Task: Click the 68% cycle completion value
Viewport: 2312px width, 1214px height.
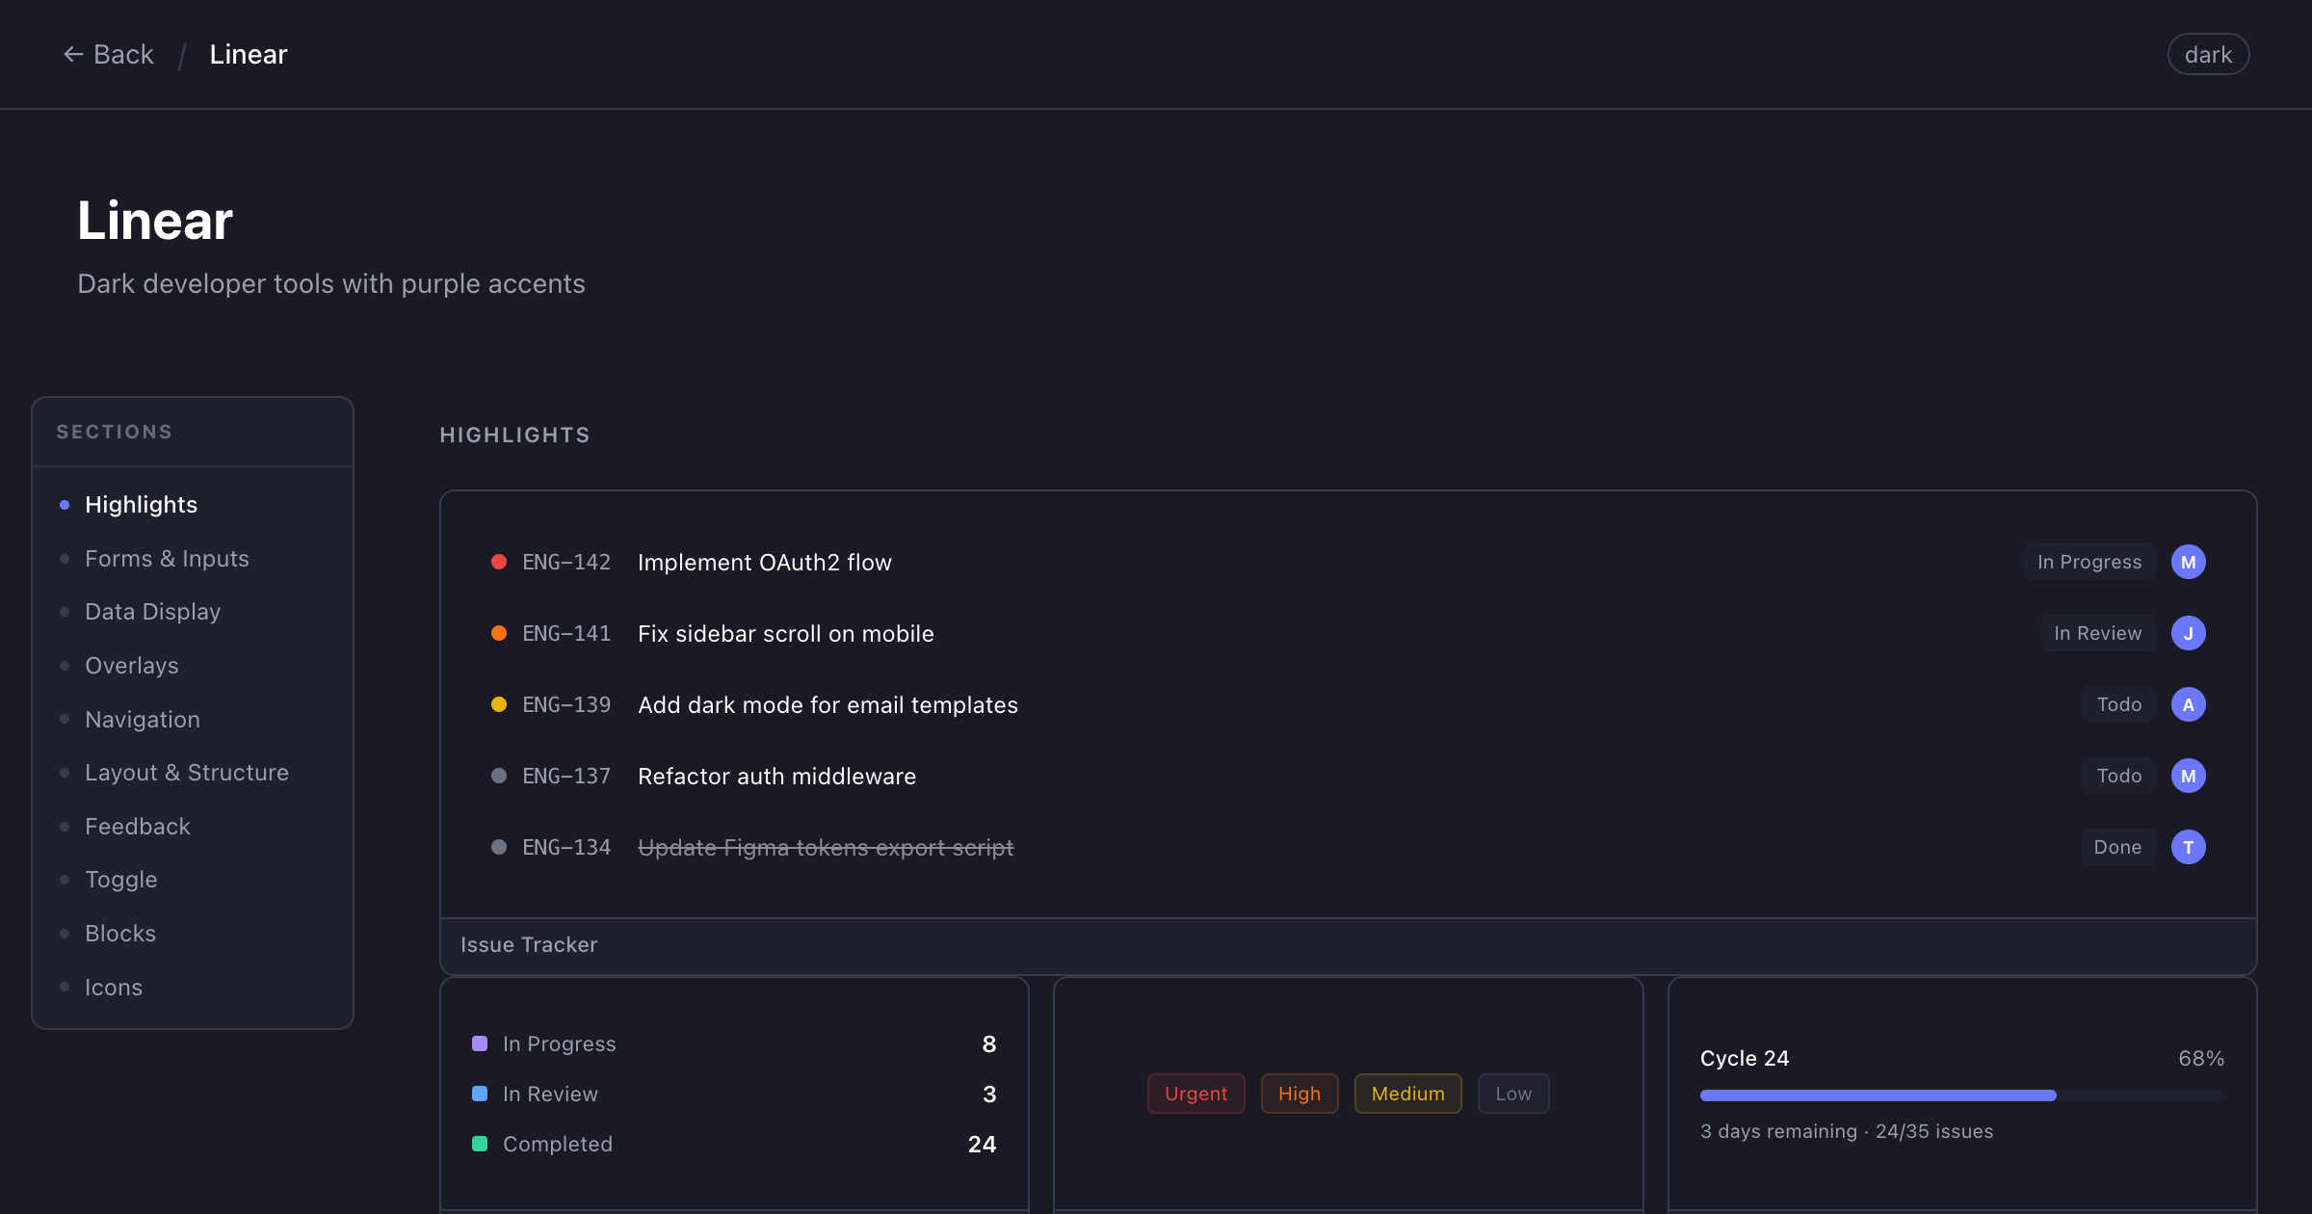Action: click(2201, 1059)
